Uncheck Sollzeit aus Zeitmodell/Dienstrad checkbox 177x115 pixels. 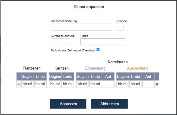point(98,50)
